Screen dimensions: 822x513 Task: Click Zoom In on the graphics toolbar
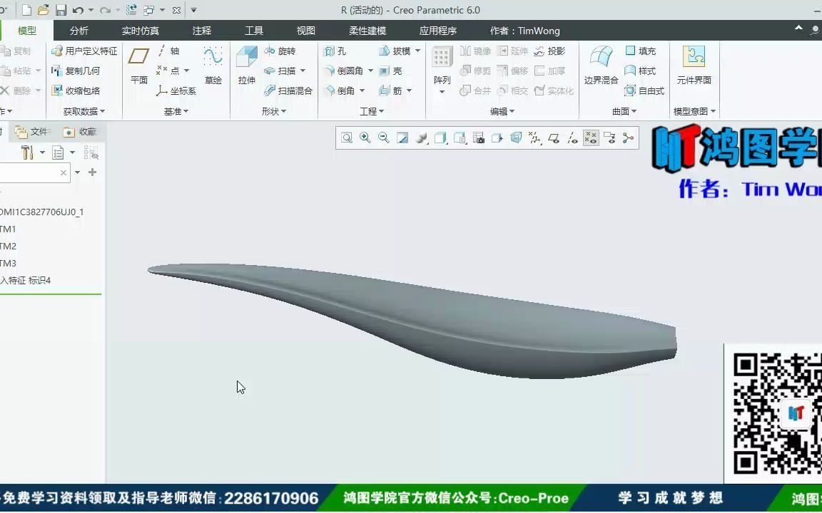[x=365, y=138]
